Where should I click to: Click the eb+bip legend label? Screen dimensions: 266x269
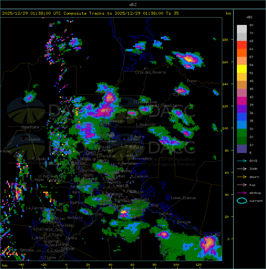(x=255, y=193)
